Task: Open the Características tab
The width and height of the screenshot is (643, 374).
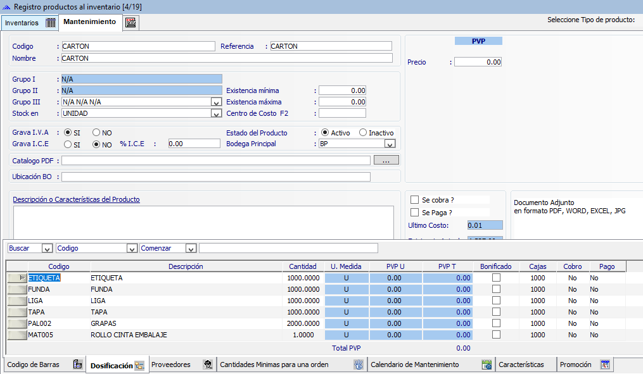Action: 521,365
